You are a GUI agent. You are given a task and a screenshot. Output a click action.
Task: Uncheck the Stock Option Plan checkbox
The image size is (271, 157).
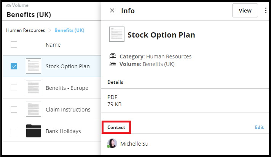(x=14, y=66)
